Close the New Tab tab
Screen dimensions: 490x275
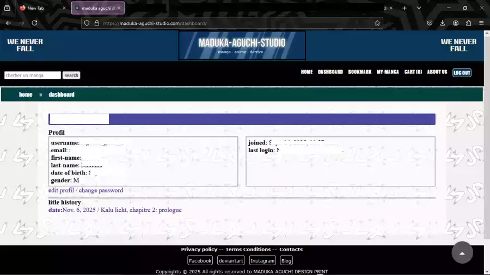(64, 8)
